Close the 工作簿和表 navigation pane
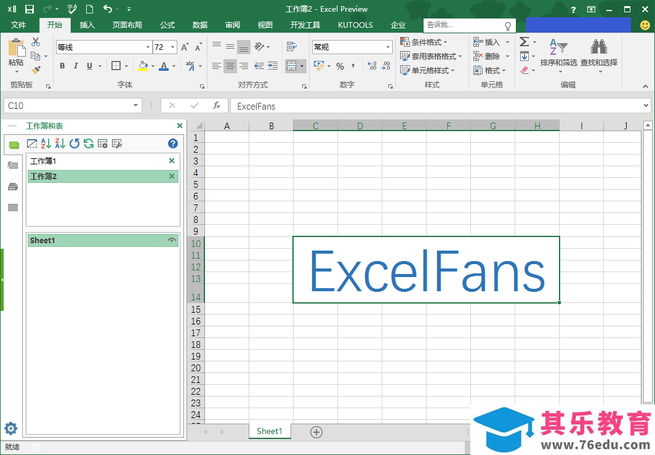This screenshot has height=455, width=655. pyautogui.click(x=180, y=126)
